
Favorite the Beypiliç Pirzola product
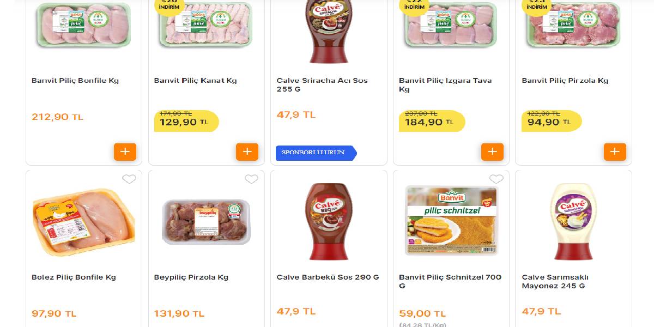point(251,179)
